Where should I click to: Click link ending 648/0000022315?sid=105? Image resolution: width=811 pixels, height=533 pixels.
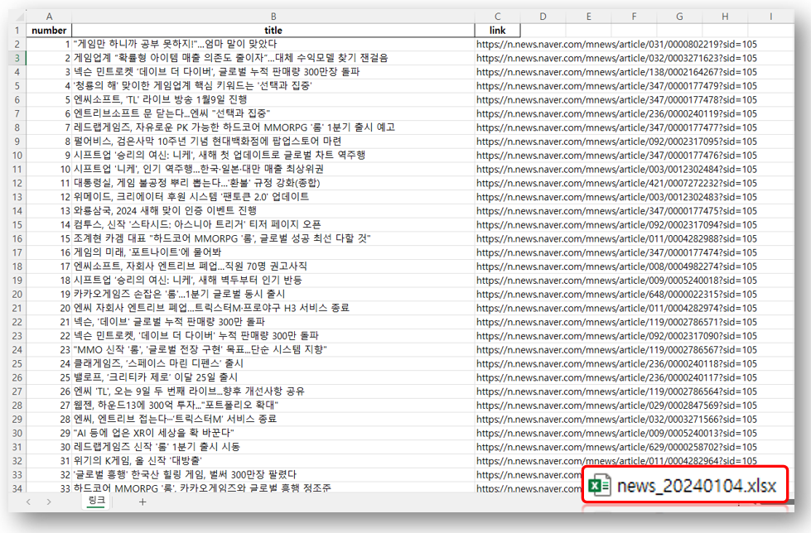coord(616,295)
